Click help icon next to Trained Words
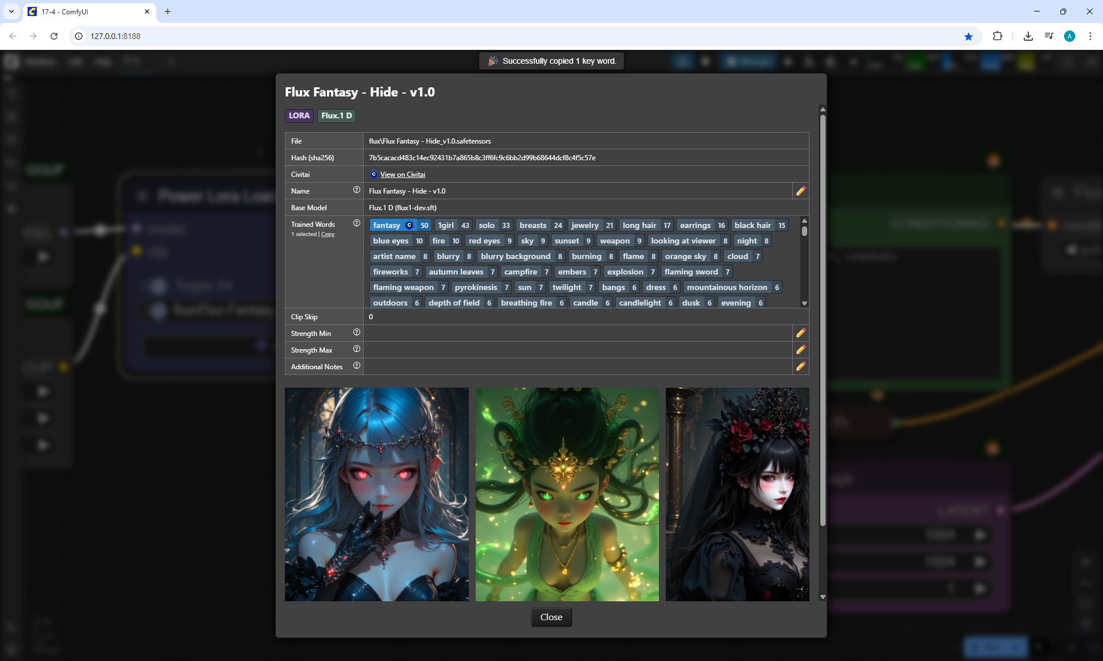Image resolution: width=1103 pixels, height=661 pixels. click(x=356, y=223)
